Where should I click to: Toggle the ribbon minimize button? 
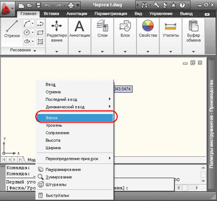(207, 14)
